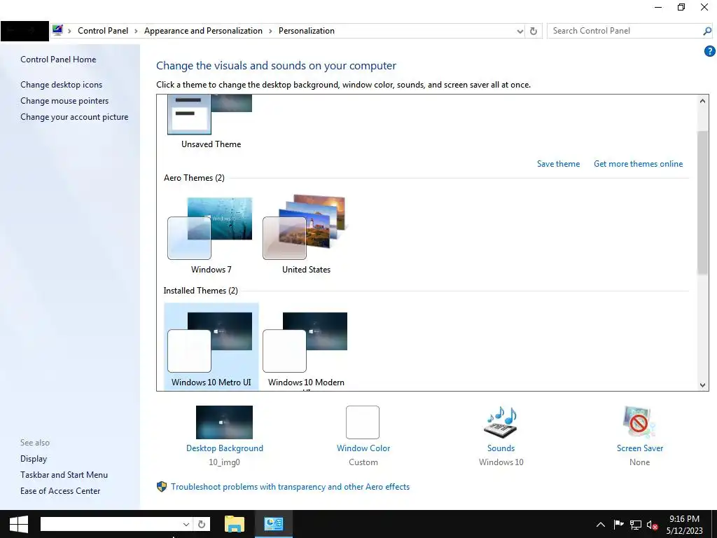Click the Window Color text link
Image resolution: width=717 pixels, height=538 pixels.
[x=363, y=448]
